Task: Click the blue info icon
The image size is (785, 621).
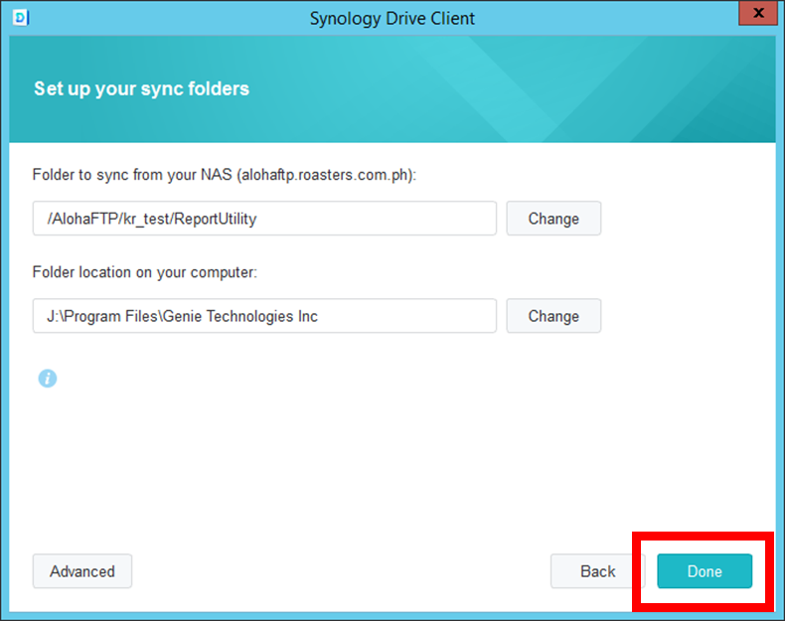Action: click(48, 379)
